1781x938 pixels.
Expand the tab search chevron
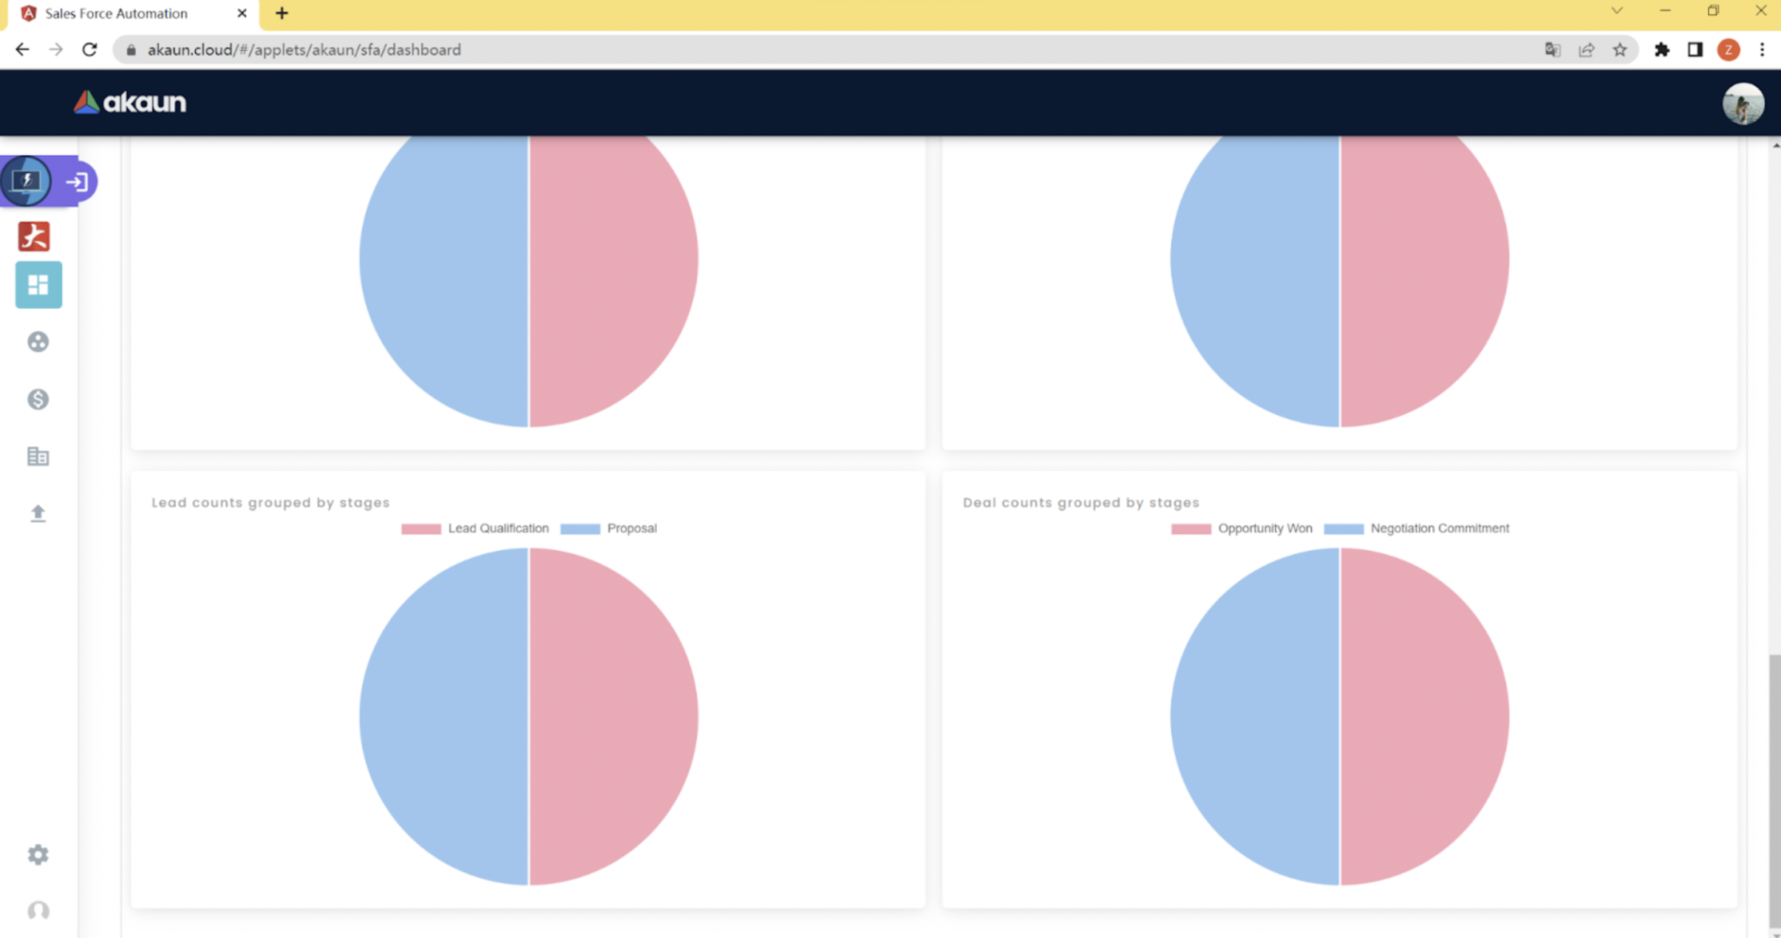pos(1617,11)
